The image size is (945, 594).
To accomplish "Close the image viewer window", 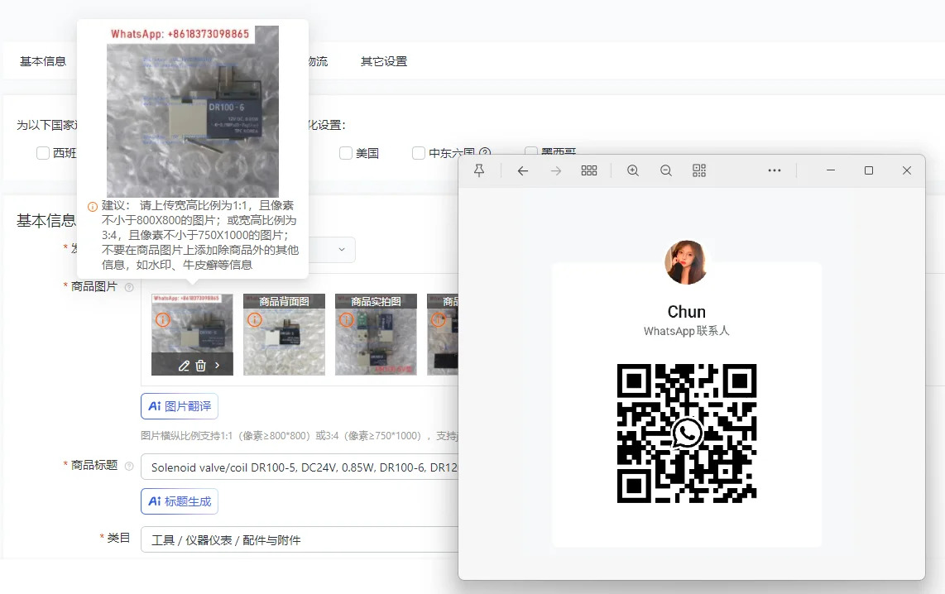I will (x=906, y=170).
